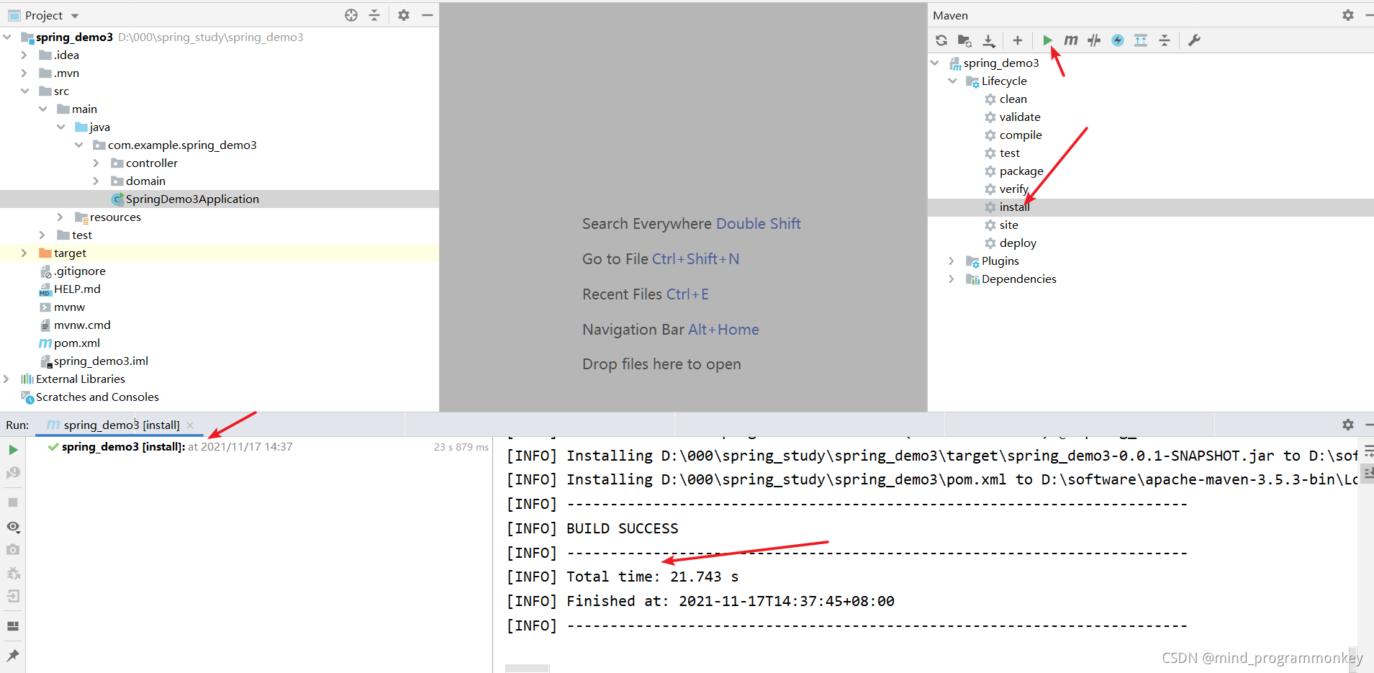
Task: Open Project view dropdown
Action: tap(75, 16)
